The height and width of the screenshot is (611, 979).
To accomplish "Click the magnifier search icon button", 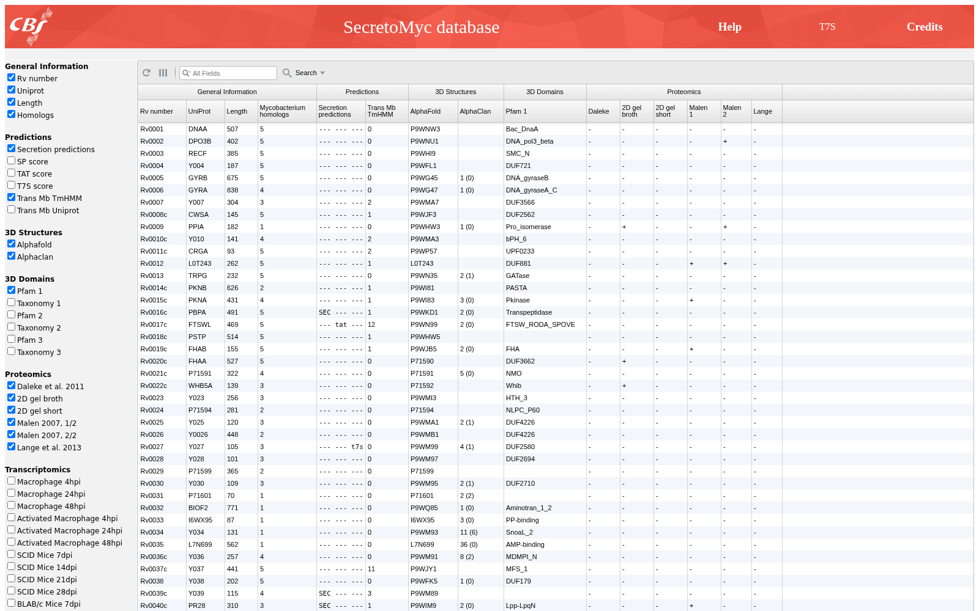I will click(x=287, y=73).
